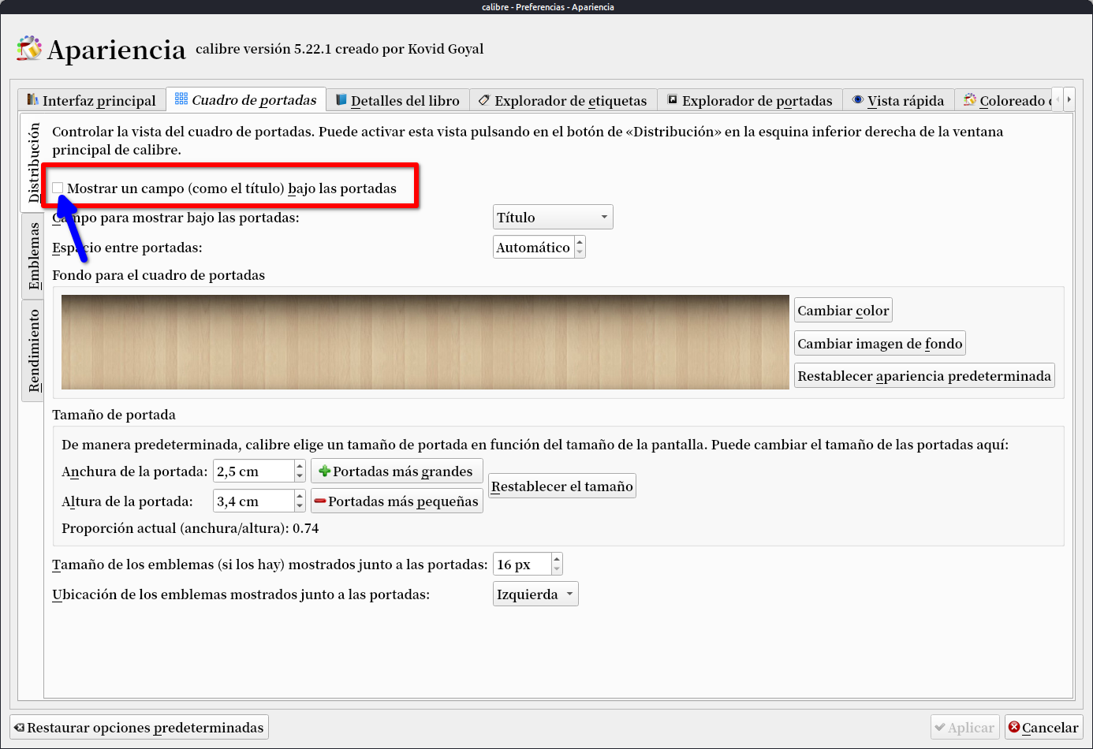Increase the Espacio entre portadas value
Viewport: 1093px width, 749px height.
[580, 241]
